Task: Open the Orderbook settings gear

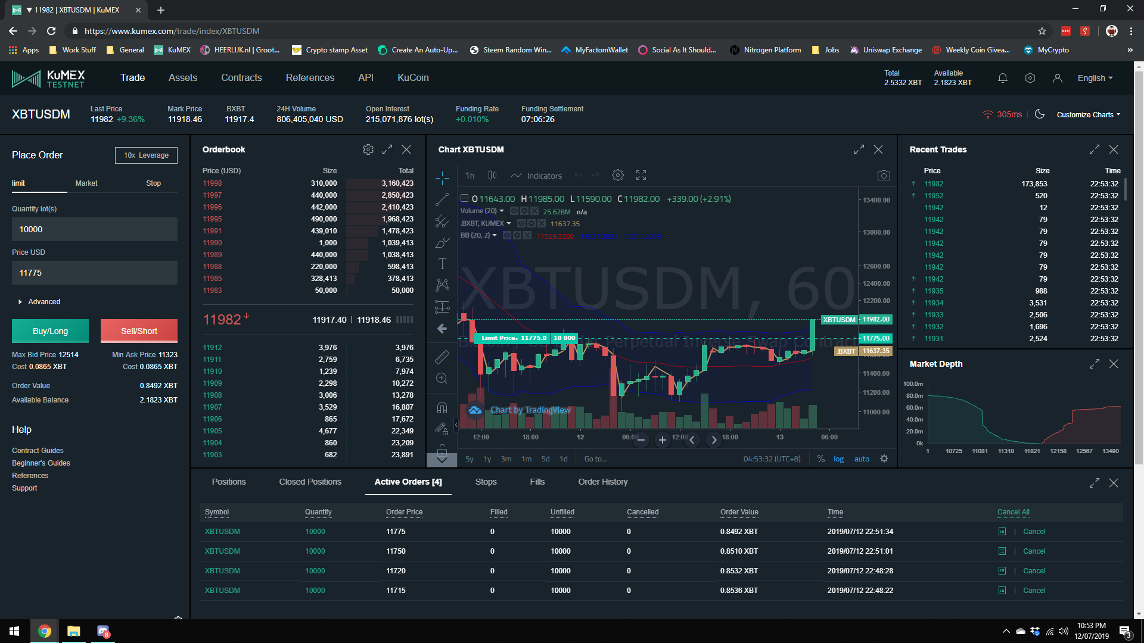Action: [368, 149]
